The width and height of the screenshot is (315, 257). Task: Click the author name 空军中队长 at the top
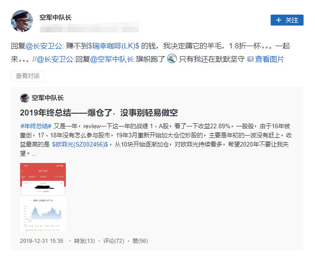[x=55, y=18]
